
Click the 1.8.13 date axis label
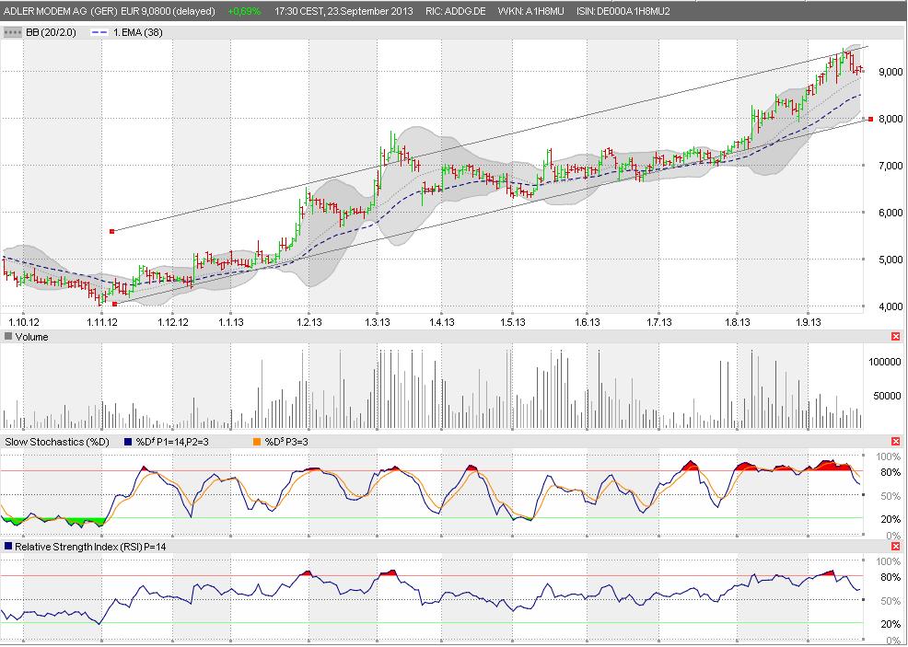pos(737,322)
